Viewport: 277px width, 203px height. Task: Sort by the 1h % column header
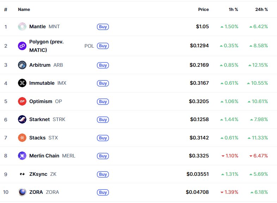pos(233,10)
